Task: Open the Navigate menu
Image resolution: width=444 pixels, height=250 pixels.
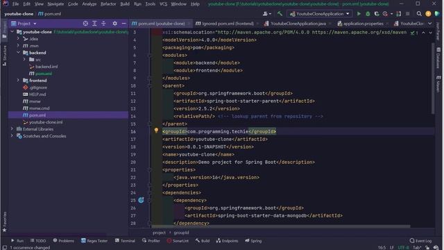Action: (x=55, y=4)
